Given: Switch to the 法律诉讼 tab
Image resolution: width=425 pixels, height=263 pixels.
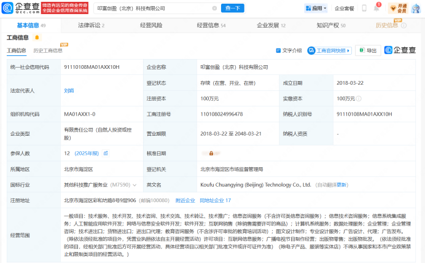Looking at the screenshot, I should pyautogui.click(x=92, y=25).
